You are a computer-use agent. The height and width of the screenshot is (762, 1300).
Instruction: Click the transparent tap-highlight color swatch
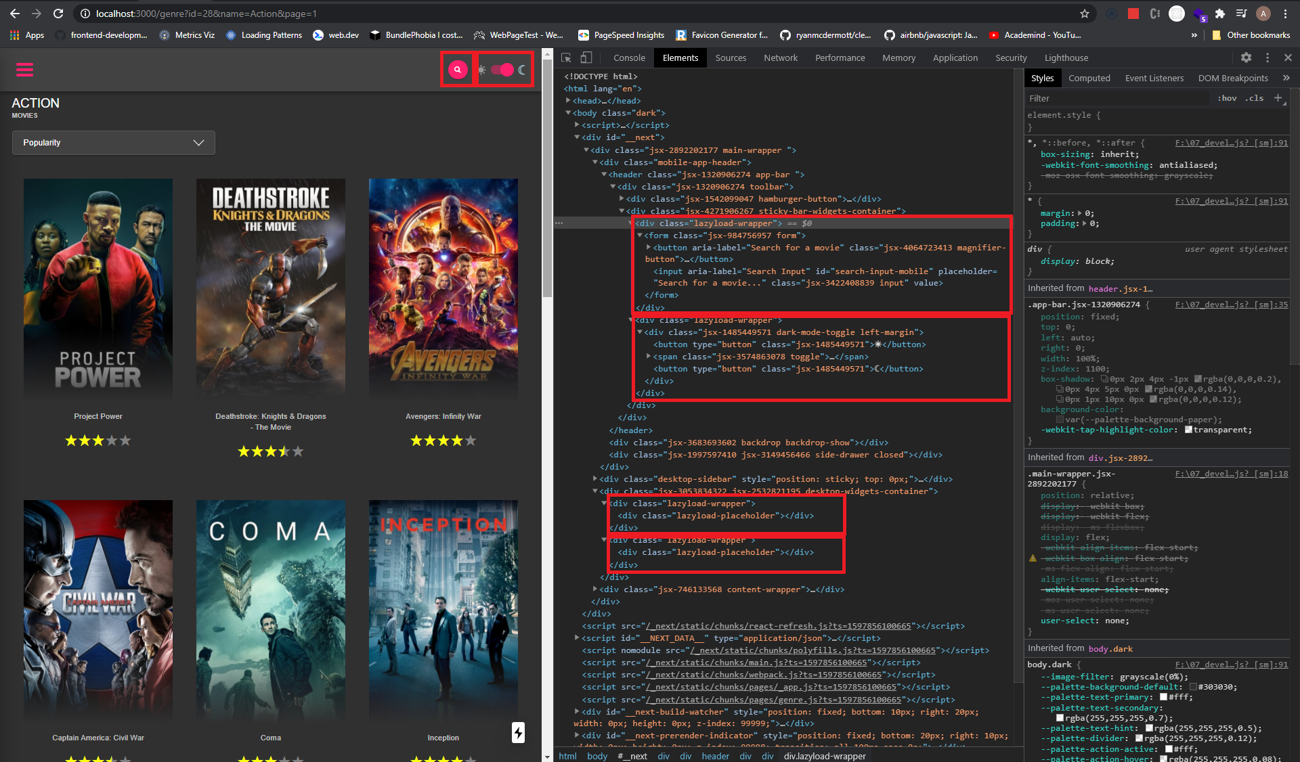[x=1188, y=430]
